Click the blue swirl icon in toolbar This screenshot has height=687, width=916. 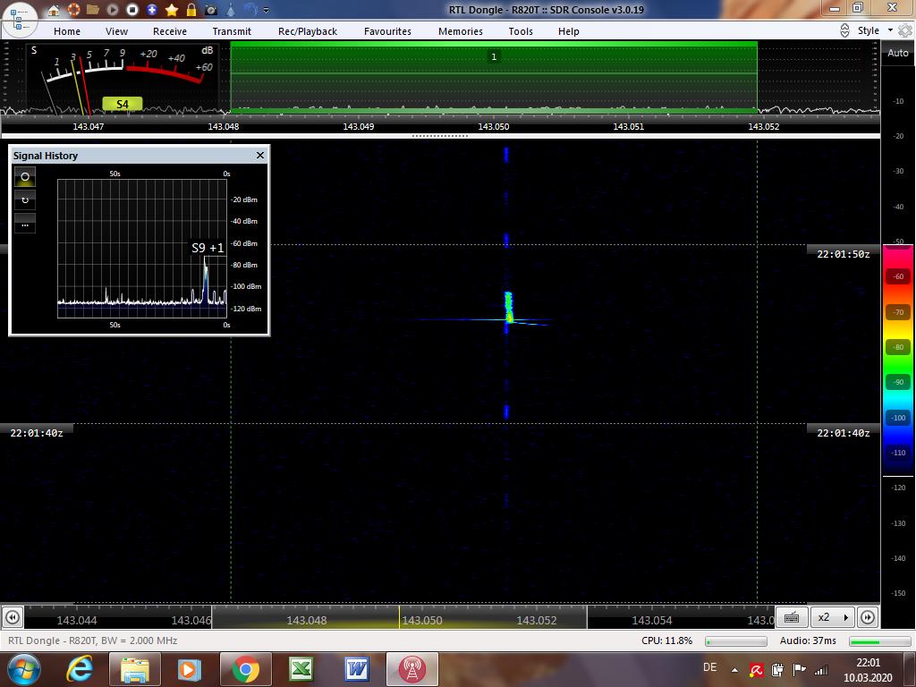250,9
